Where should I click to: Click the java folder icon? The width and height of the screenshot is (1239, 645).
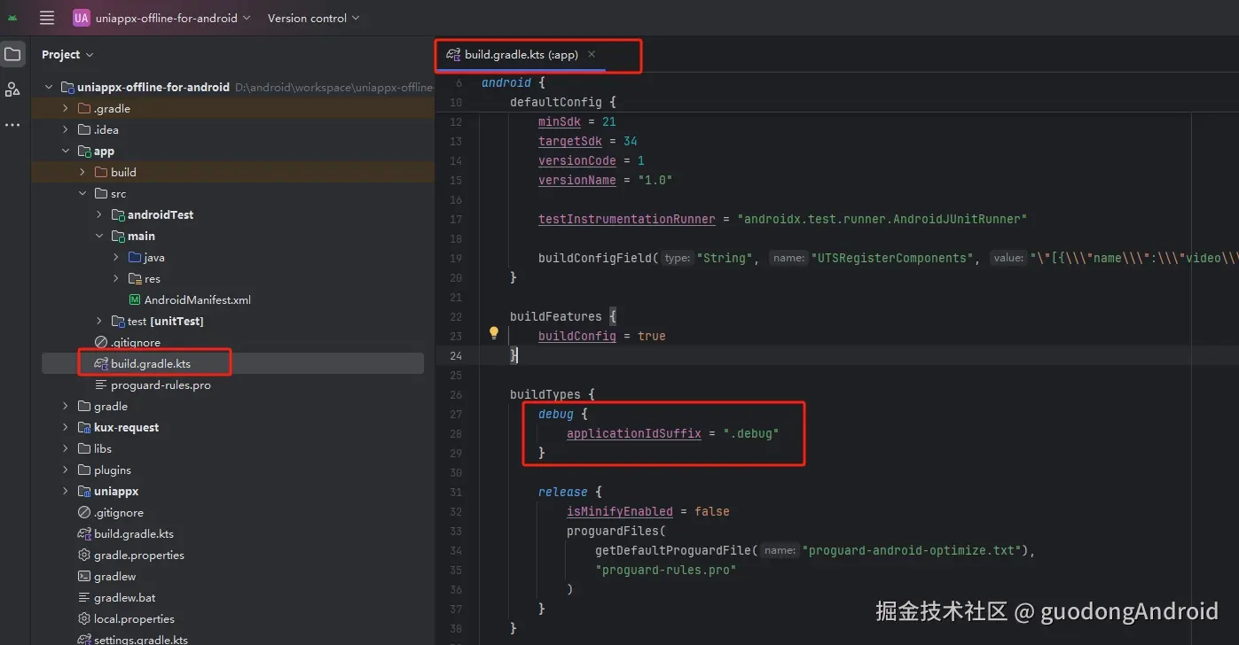click(135, 257)
